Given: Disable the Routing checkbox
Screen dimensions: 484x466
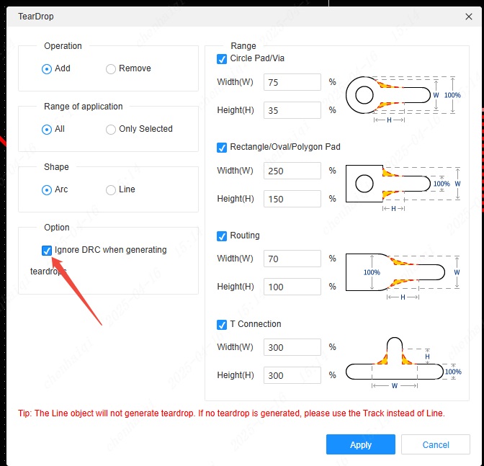Looking at the screenshot, I should (222, 236).
